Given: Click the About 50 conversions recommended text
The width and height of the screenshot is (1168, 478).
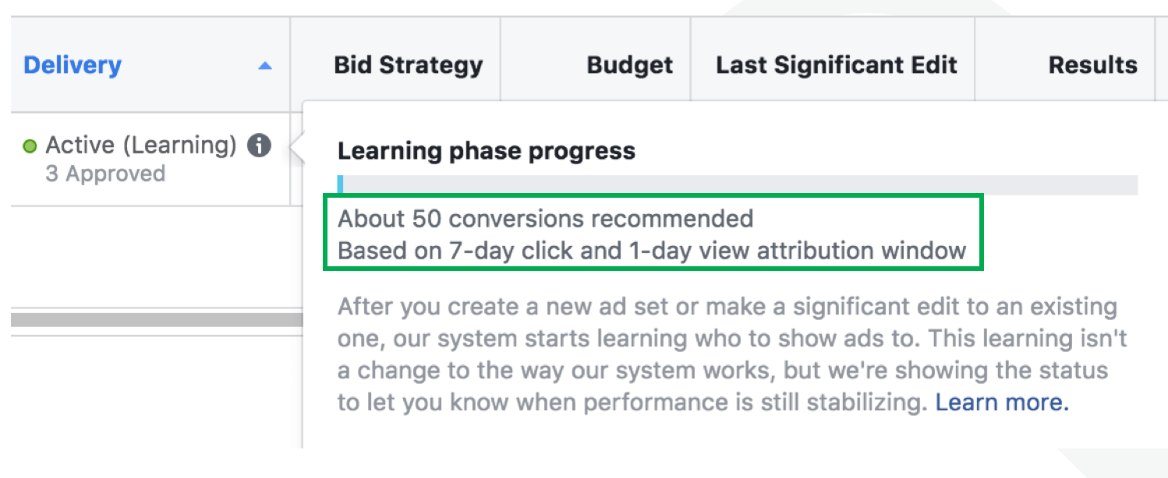Looking at the screenshot, I should pyautogui.click(x=545, y=219).
